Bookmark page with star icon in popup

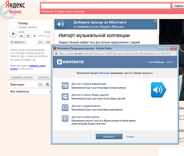174,53
